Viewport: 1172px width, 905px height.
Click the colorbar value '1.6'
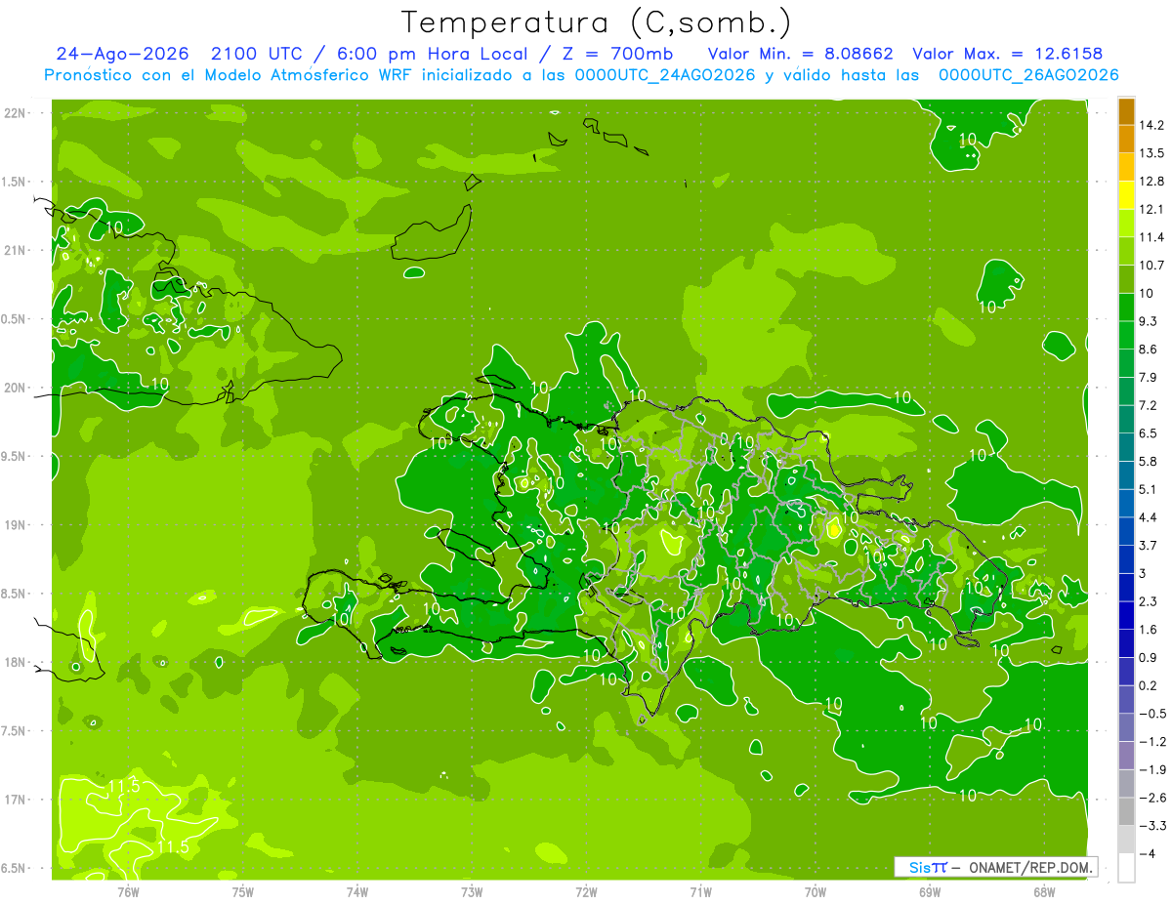[x=1150, y=629]
